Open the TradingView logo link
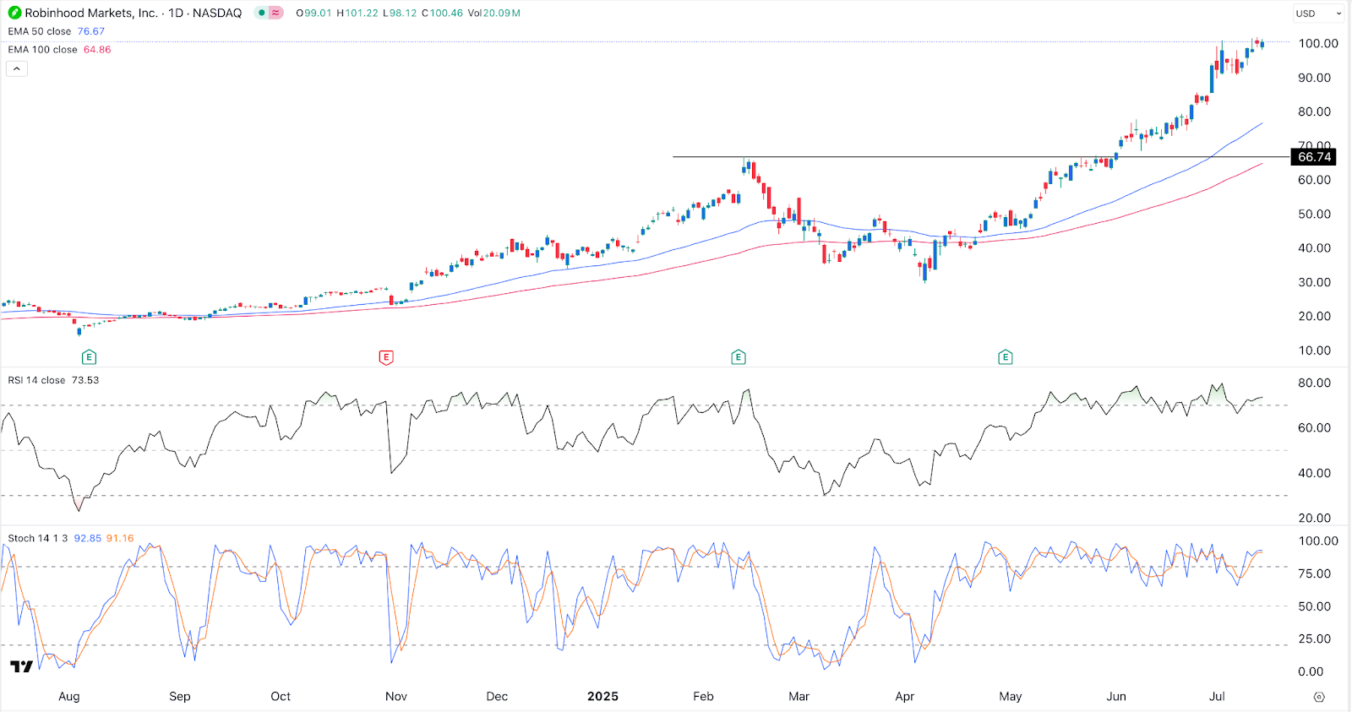The image size is (1352, 712). pyautogui.click(x=21, y=667)
